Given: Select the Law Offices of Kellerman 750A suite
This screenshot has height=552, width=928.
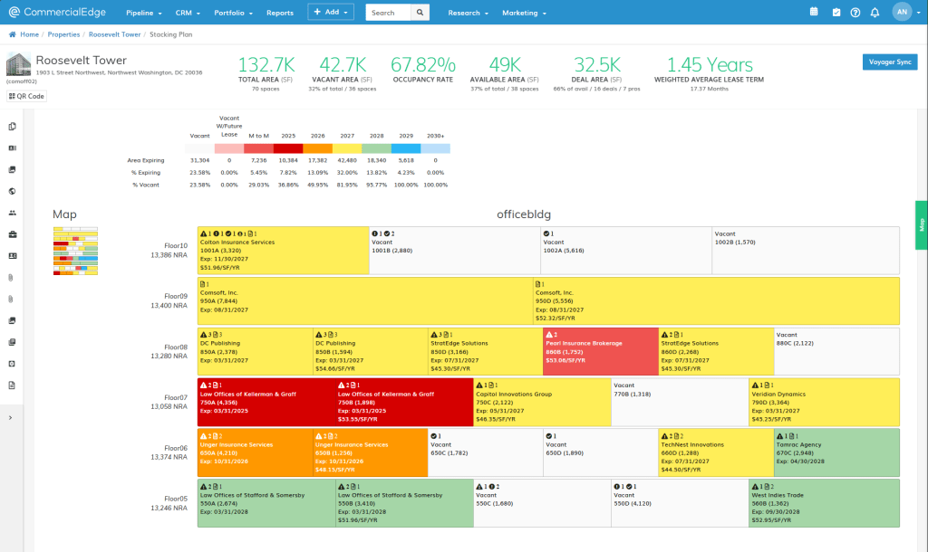Looking at the screenshot, I should pos(266,402).
